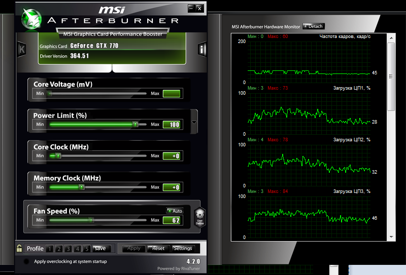Click the Загрузка ЦП3 usage graph

click(309, 217)
